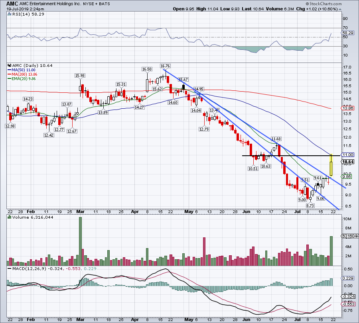
Task: Click the 12.42 low price label
Action: [49, 135]
